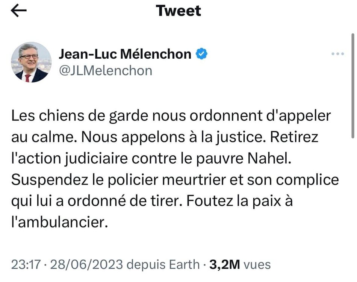Screen dimensions: 357x282
Task: Click the blue verified badge
Action: click(202, 55)
